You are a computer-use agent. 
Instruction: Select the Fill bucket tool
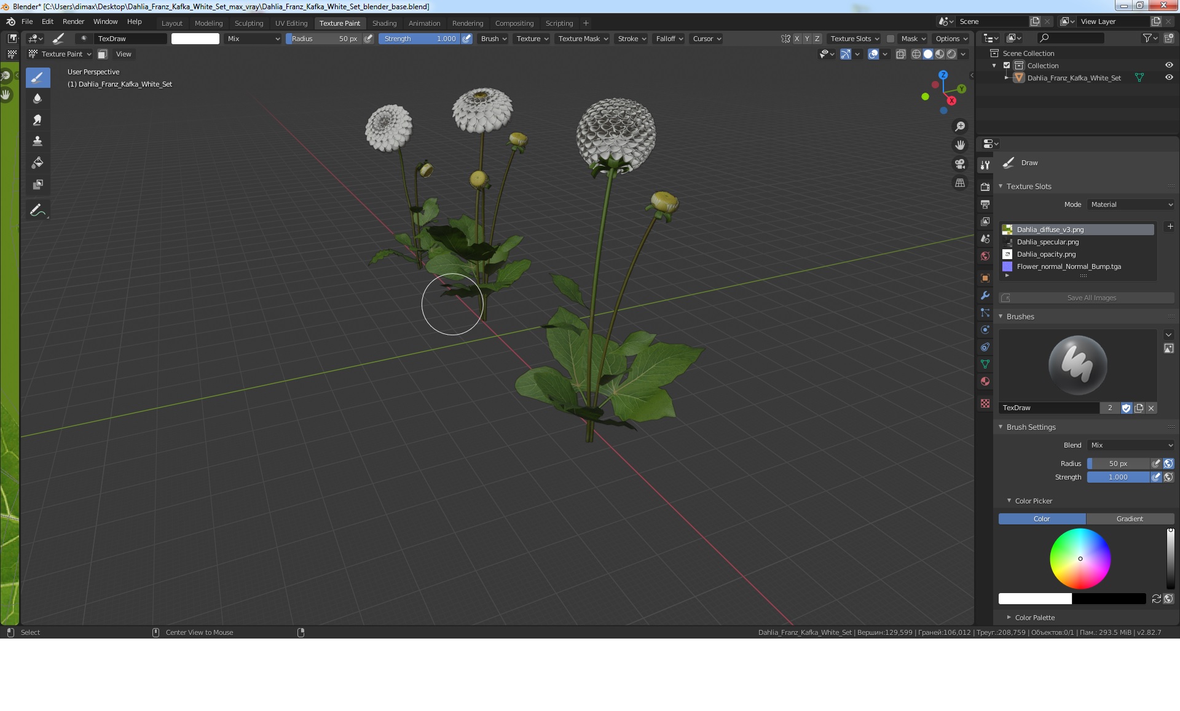(37, 163)
